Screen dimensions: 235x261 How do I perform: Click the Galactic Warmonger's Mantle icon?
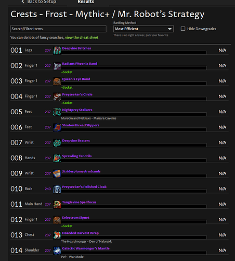[57, 251]
